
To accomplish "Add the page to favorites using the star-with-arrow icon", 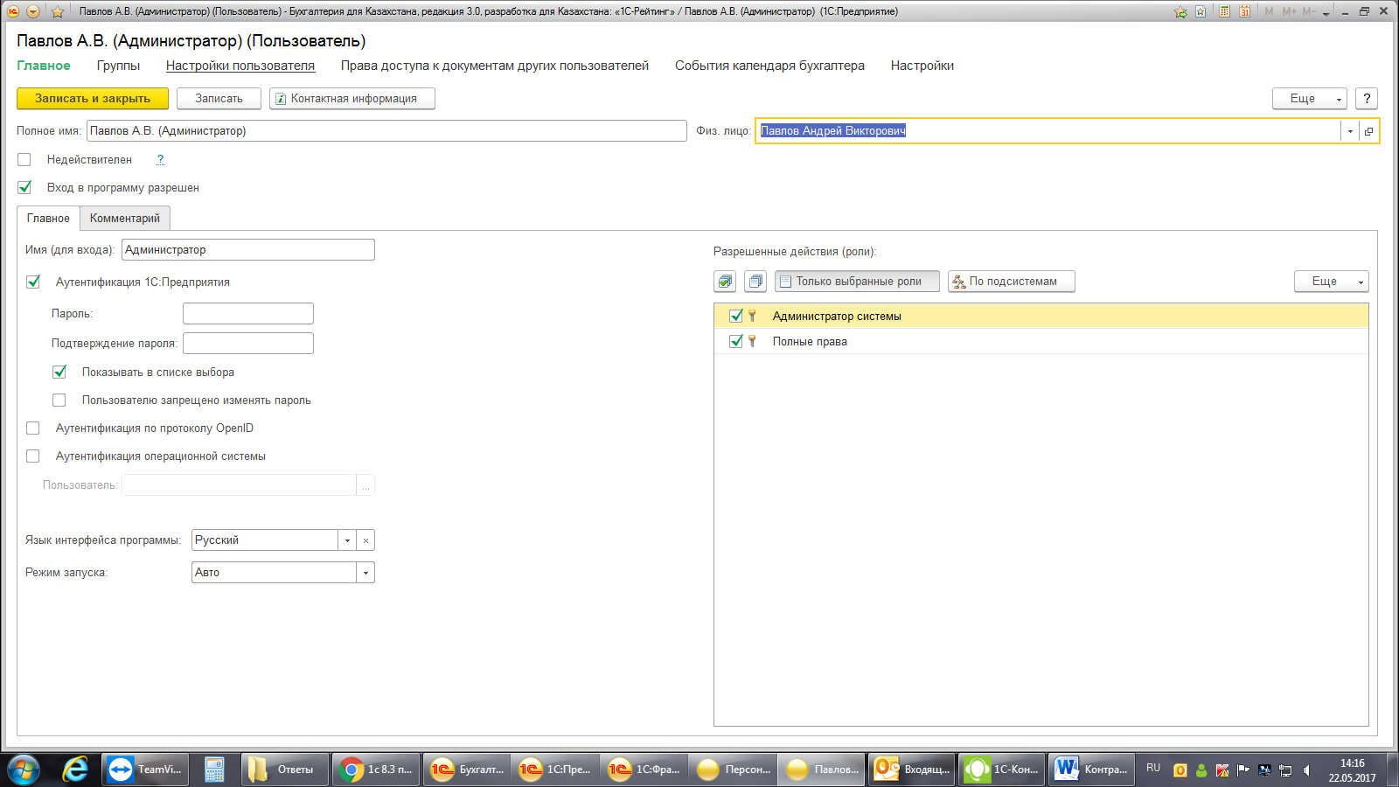I will pos(1181,11).
